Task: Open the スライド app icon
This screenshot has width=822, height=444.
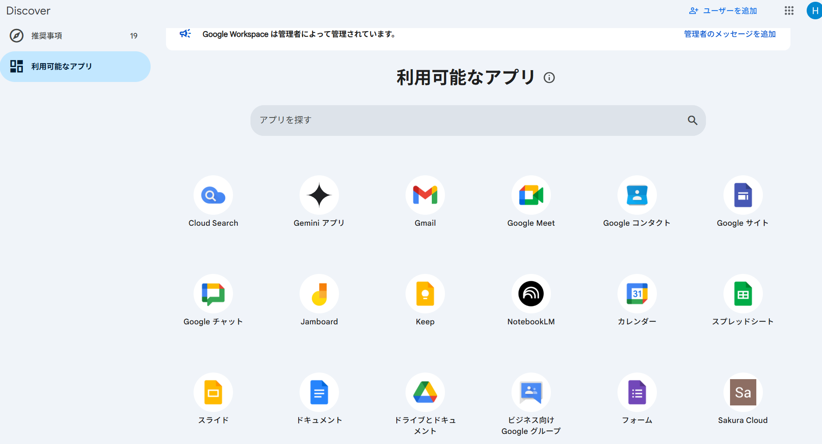Action: coord(213,392)
